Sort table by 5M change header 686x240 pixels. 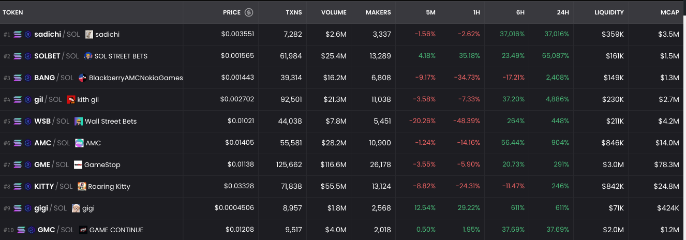tap(430, 12)
